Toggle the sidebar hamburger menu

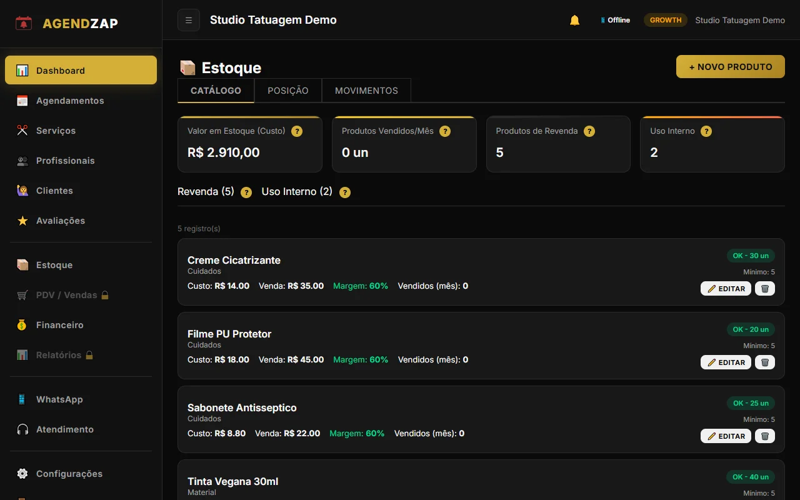189,20
